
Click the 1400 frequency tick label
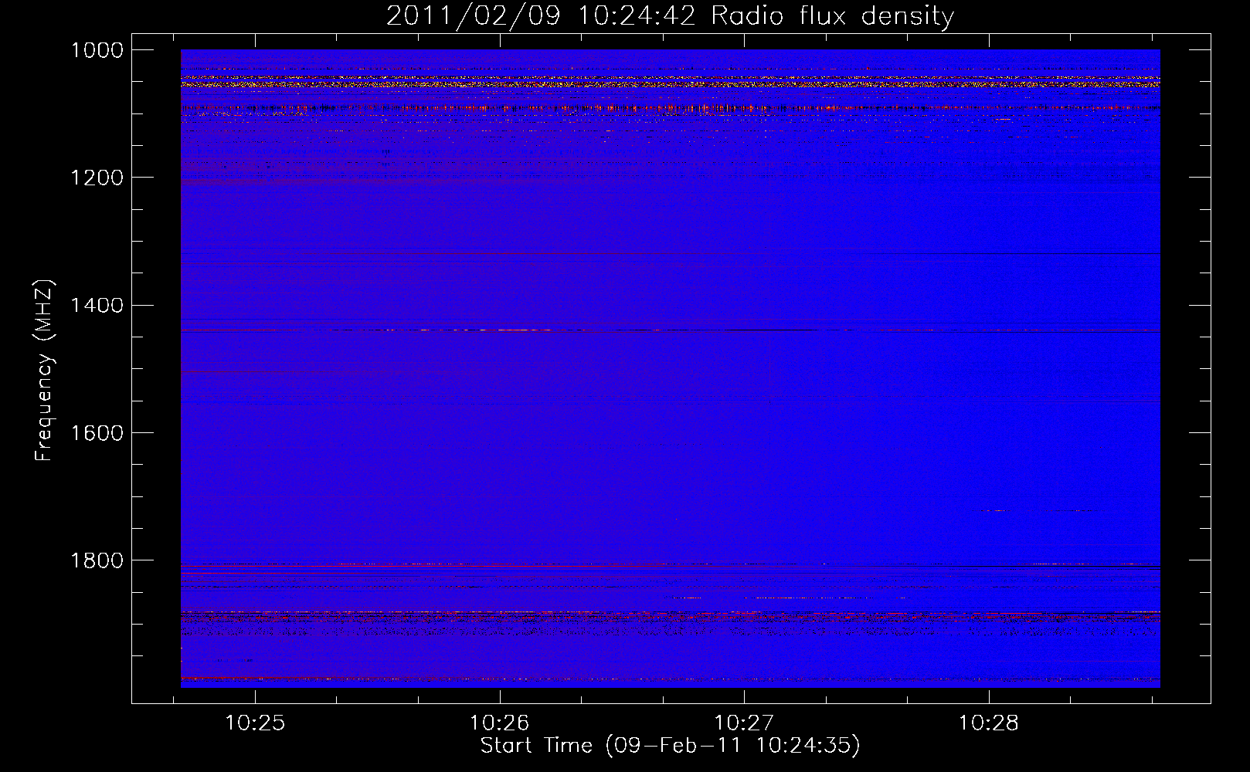tap(97, 306)
